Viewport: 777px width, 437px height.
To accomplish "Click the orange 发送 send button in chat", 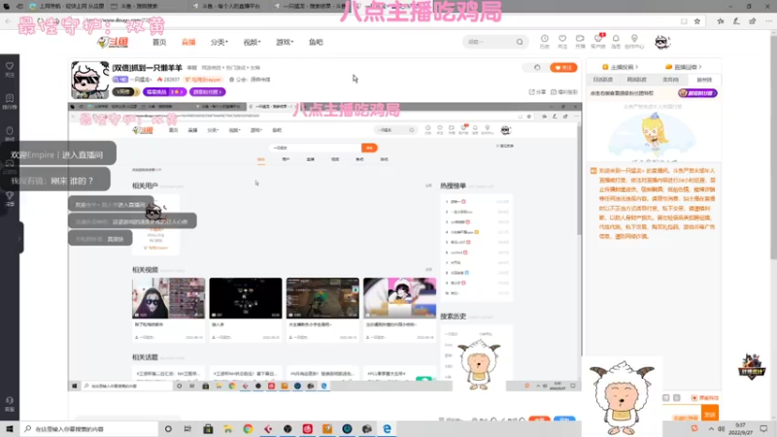I will click(710, 414).
